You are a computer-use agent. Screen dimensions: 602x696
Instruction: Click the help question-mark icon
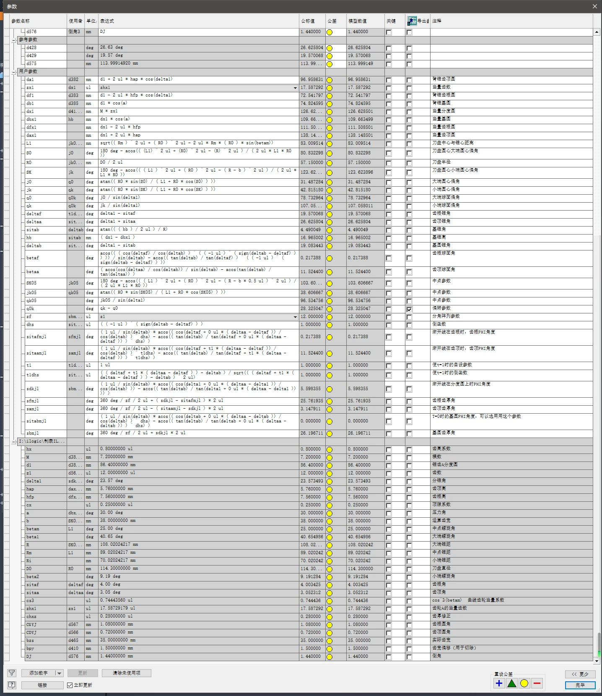tap(12, 685)
